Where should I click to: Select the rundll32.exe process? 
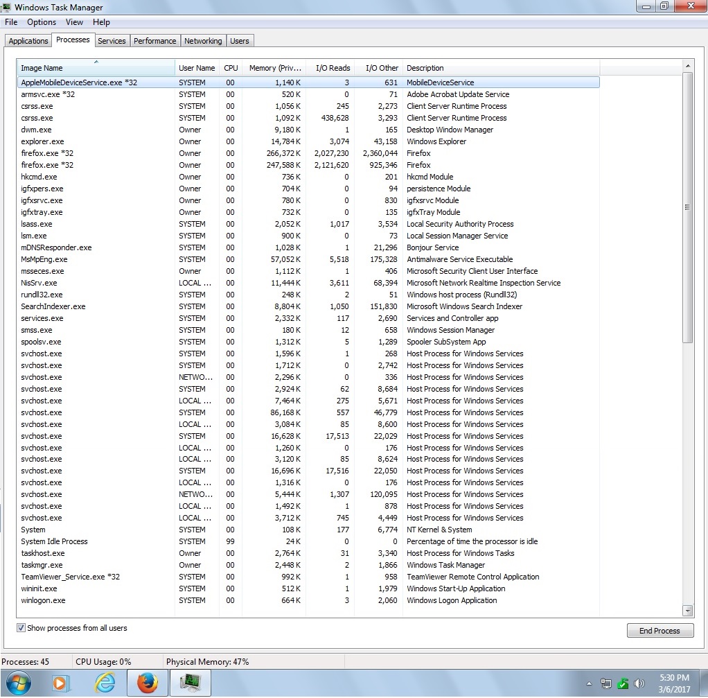tap(308, 295)
